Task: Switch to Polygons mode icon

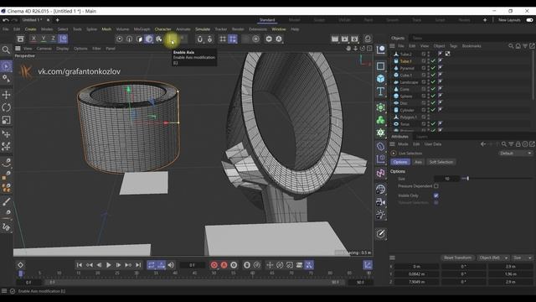Action: click(x=149, y=39)
